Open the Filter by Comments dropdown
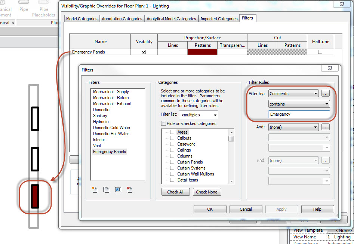This screenshot has height=244, width=354. tap(293, 94)
